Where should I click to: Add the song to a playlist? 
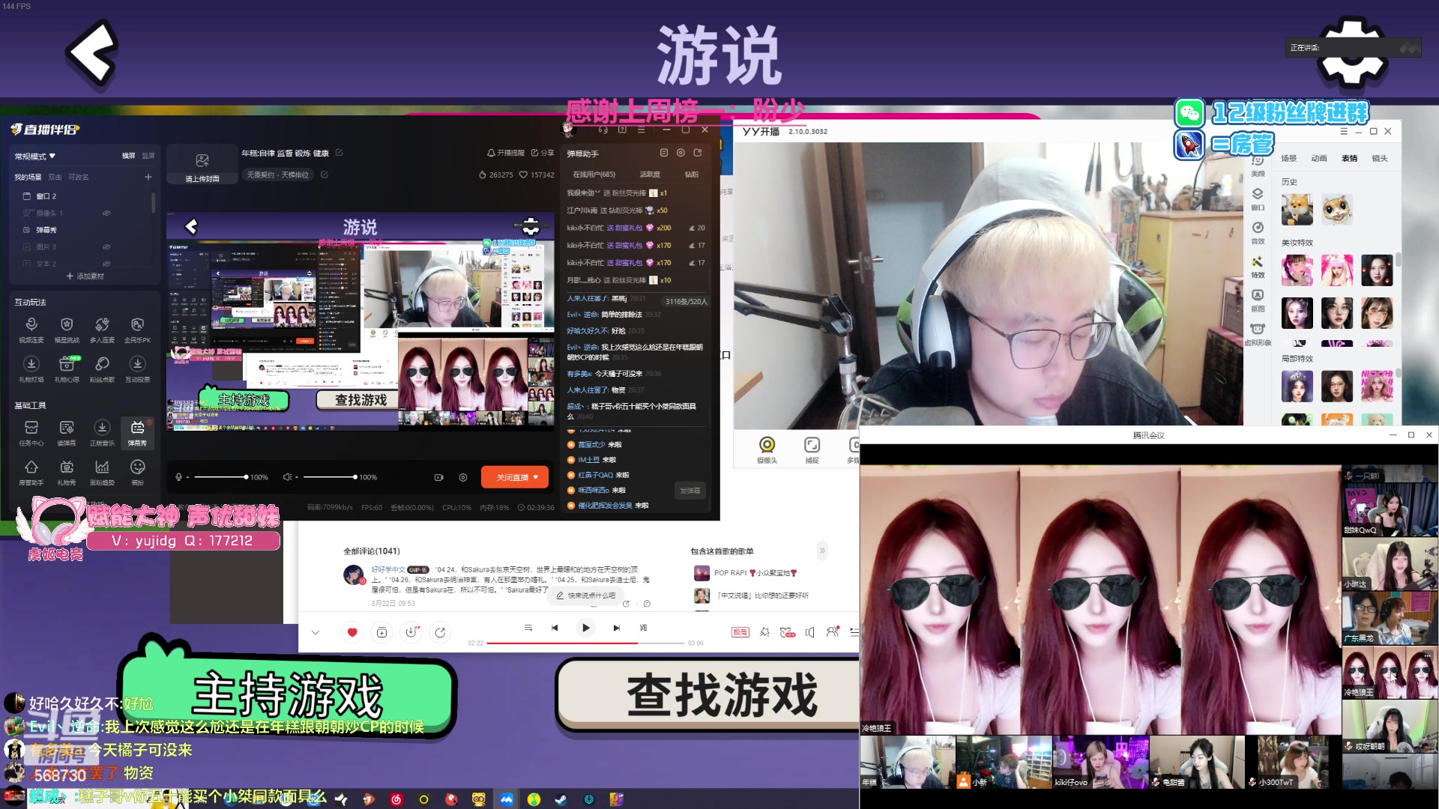point(381,632)
